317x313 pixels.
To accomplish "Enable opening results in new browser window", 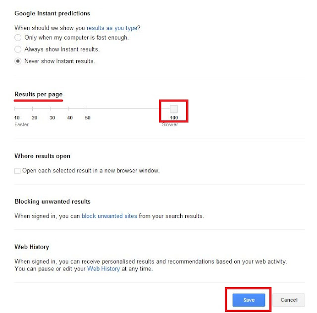I will (18, 171).
